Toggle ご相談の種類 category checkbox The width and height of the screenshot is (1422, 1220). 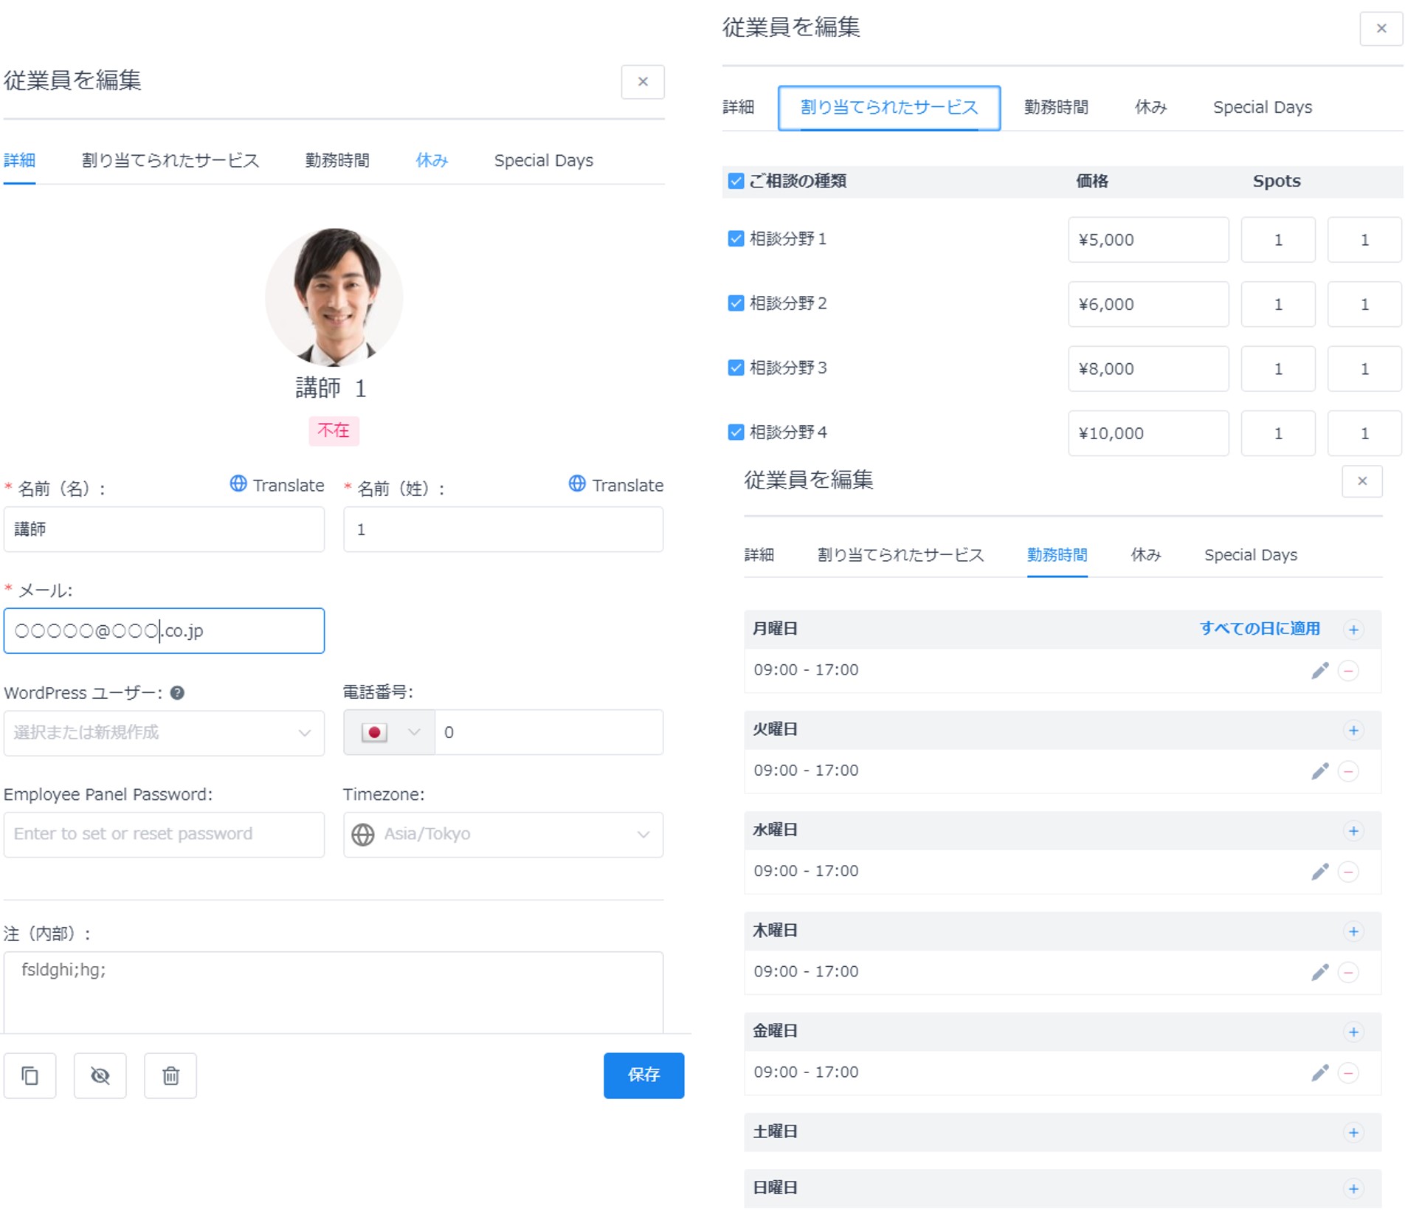point(735,181)
